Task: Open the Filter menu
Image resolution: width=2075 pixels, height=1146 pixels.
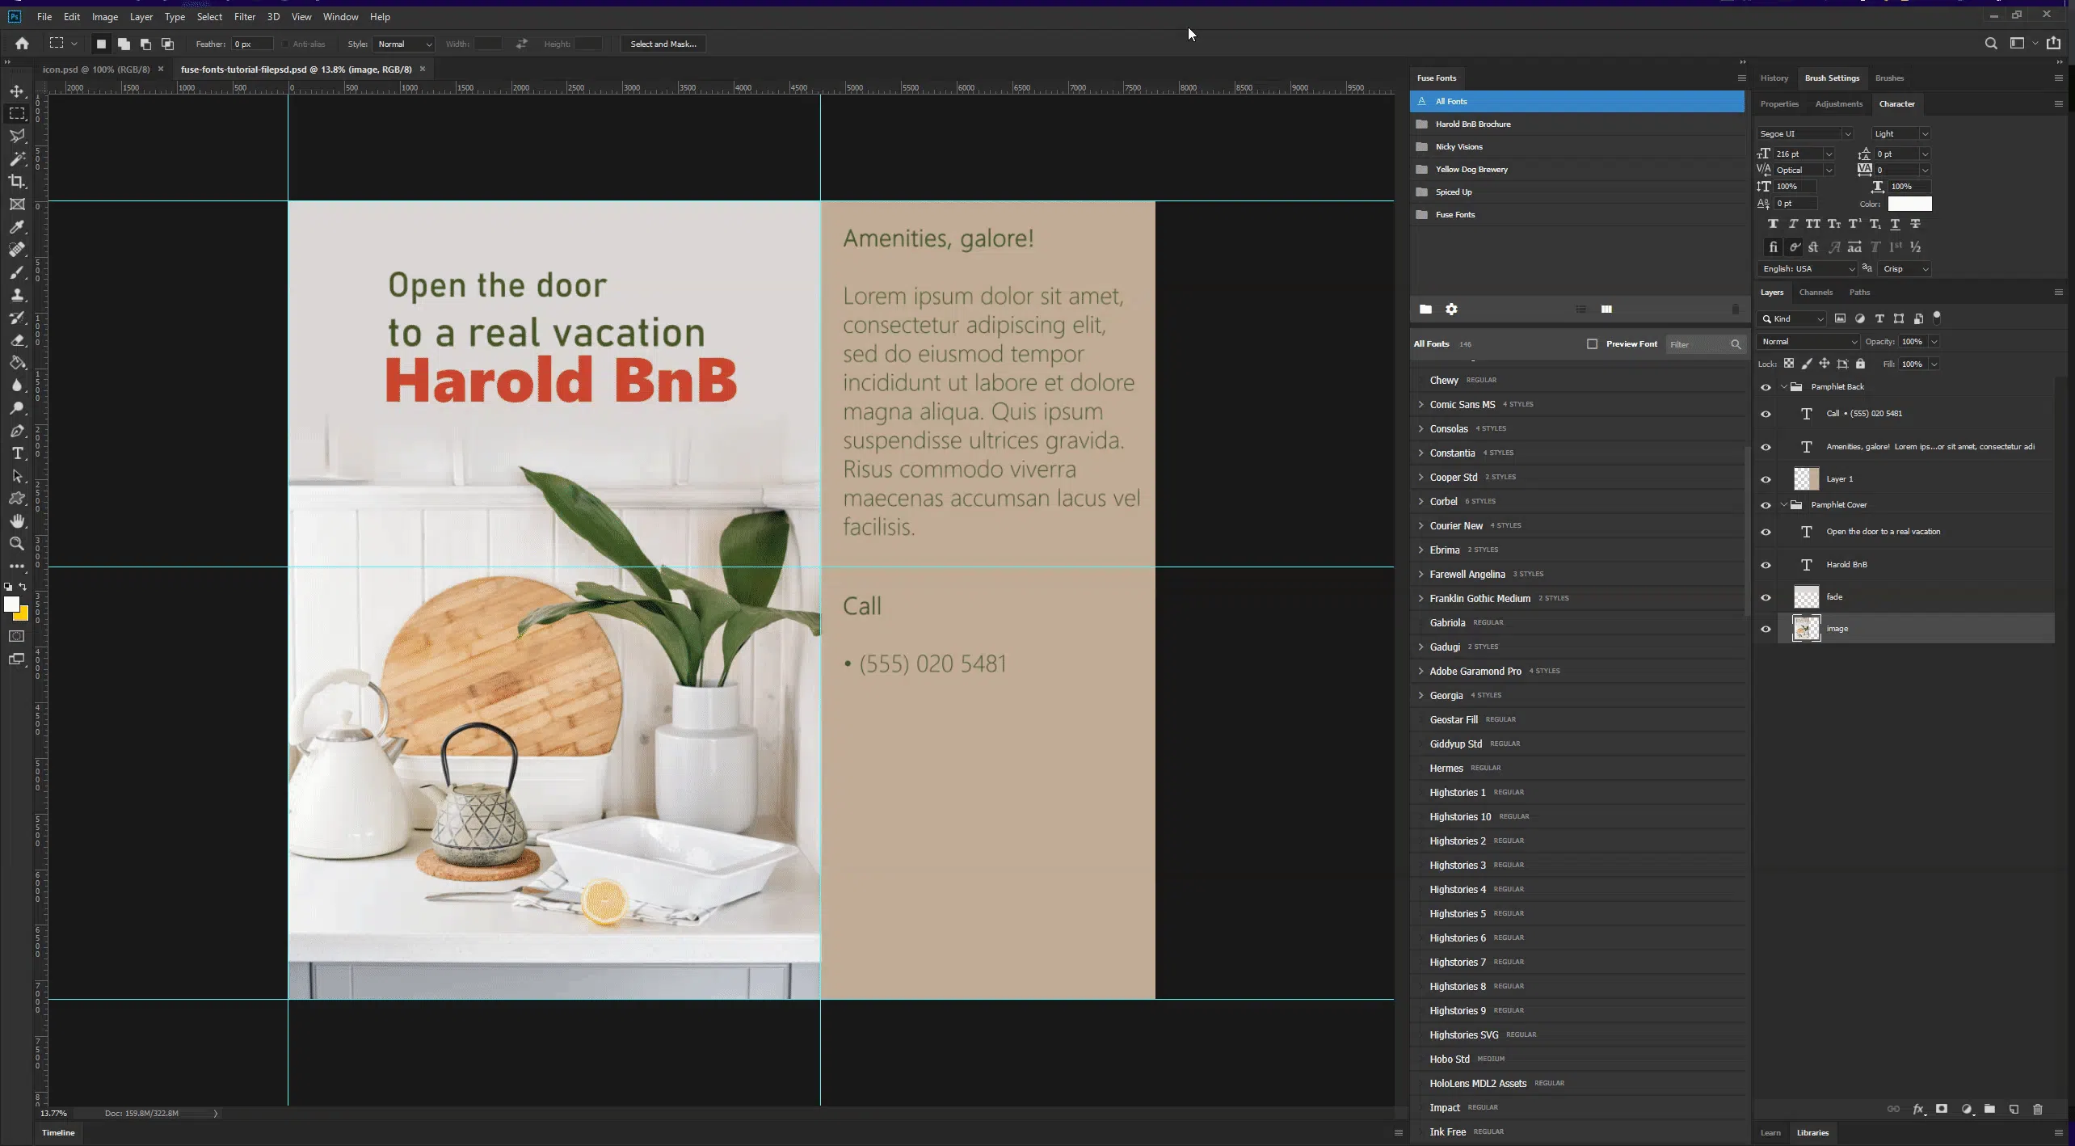Action: (244, 17)
